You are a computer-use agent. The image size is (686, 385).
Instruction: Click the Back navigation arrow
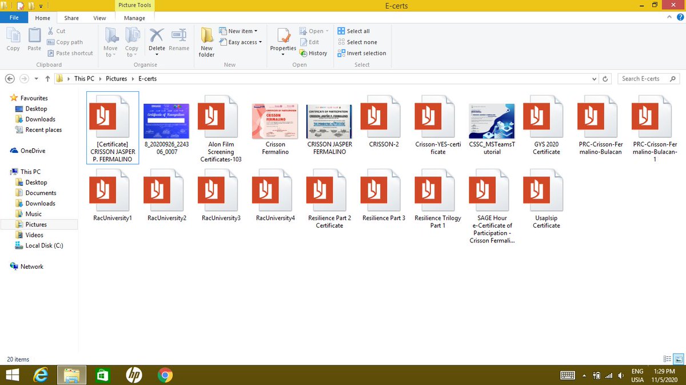[x=10, y=79]
